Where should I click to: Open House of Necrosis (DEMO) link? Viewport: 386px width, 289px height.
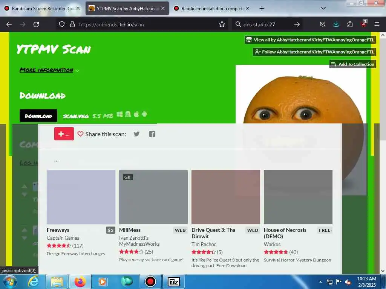[x=285, y=233]
